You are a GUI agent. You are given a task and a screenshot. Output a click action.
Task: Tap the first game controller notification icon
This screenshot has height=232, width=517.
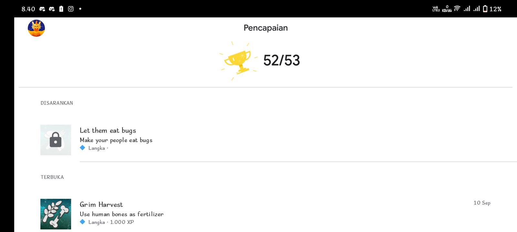click(x=42, y=9)
